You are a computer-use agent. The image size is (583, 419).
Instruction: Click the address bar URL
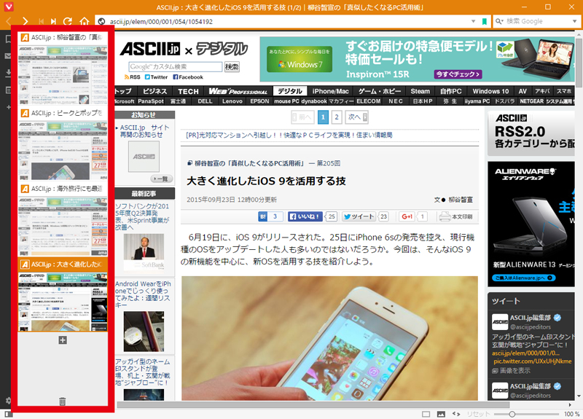(161, 22)
